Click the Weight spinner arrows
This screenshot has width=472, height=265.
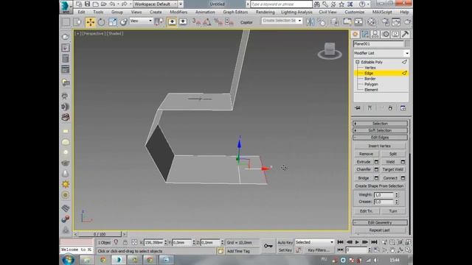pos(397,195)
